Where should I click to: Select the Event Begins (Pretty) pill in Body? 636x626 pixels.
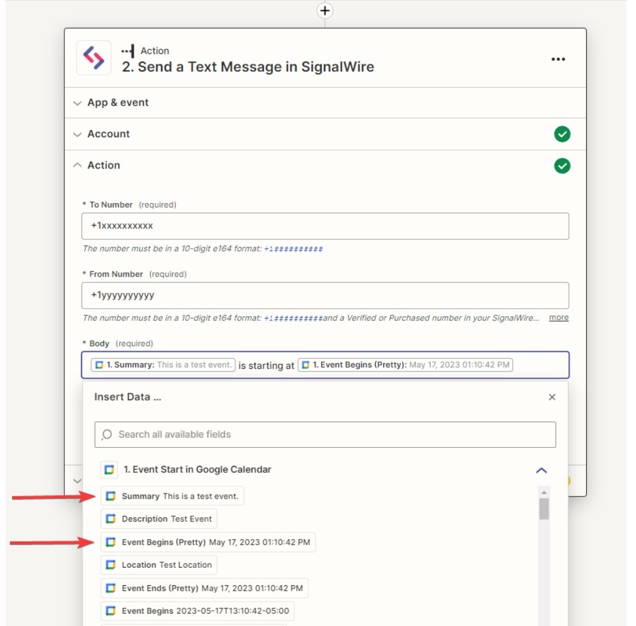tap(405, 365)
